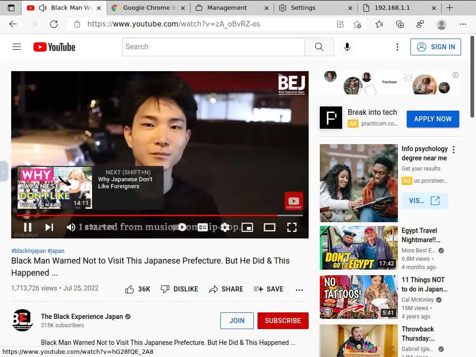This screenshot has height=357, width=476.
Task: Open ad info icon
Action: pos(456,75)
